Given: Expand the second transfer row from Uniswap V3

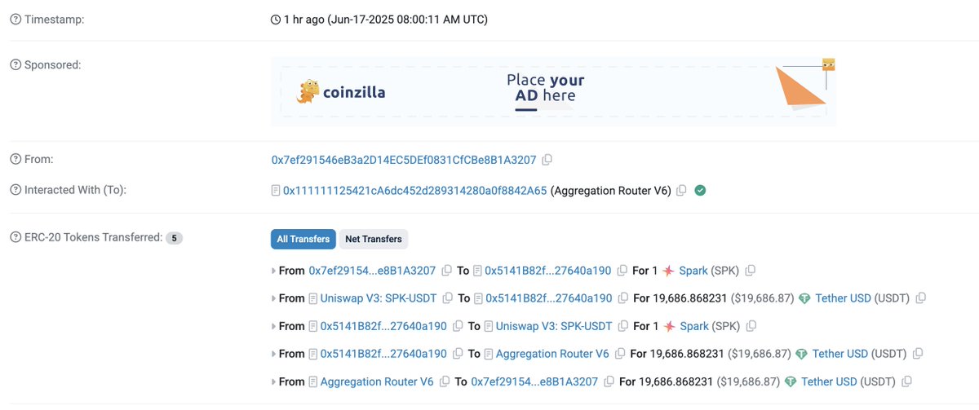Looking at the screenshot, I should [x=274, y=298].
